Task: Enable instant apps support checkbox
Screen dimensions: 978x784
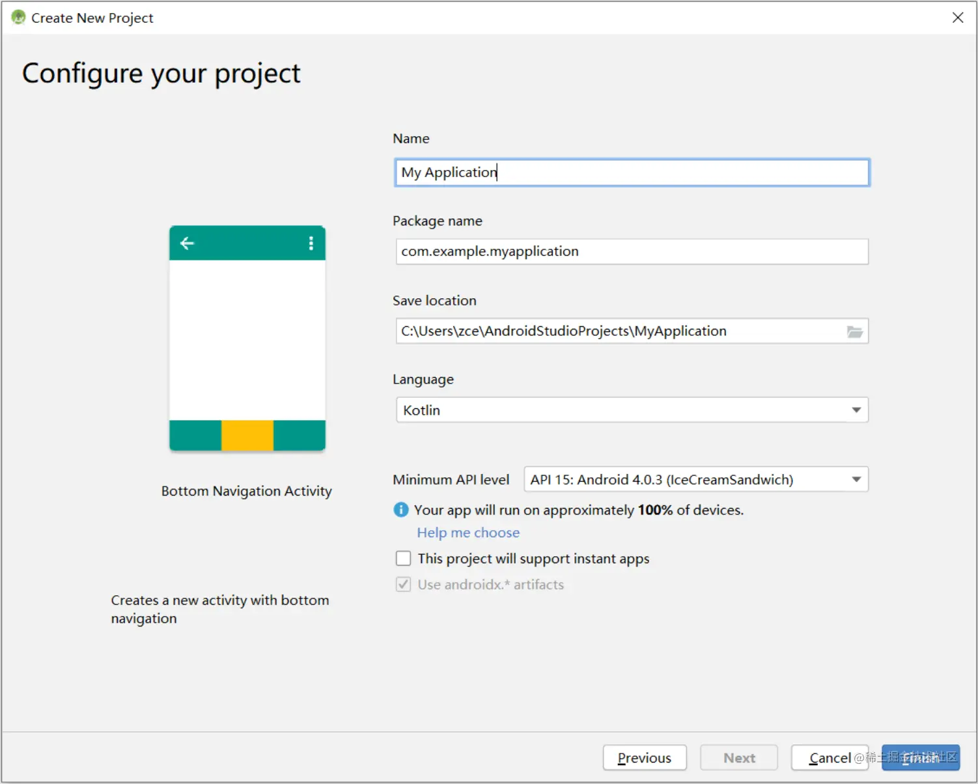Action: tap(404, 559)
